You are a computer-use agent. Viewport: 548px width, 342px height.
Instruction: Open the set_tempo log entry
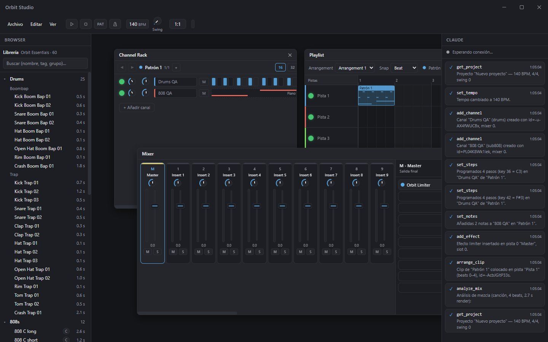click(x=494, y=96)
